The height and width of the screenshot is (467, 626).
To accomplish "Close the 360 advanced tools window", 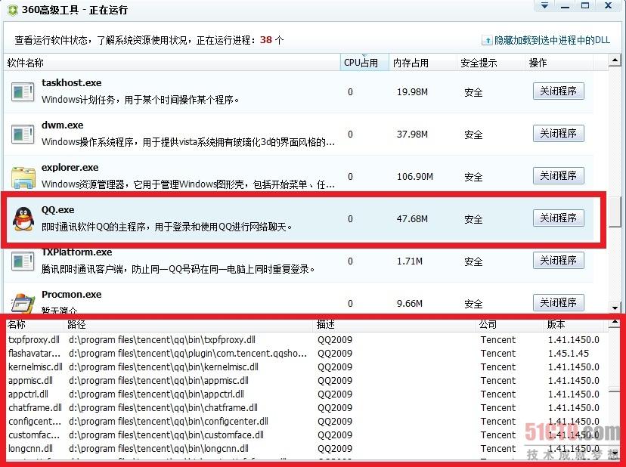I will [x=608, y=6].
